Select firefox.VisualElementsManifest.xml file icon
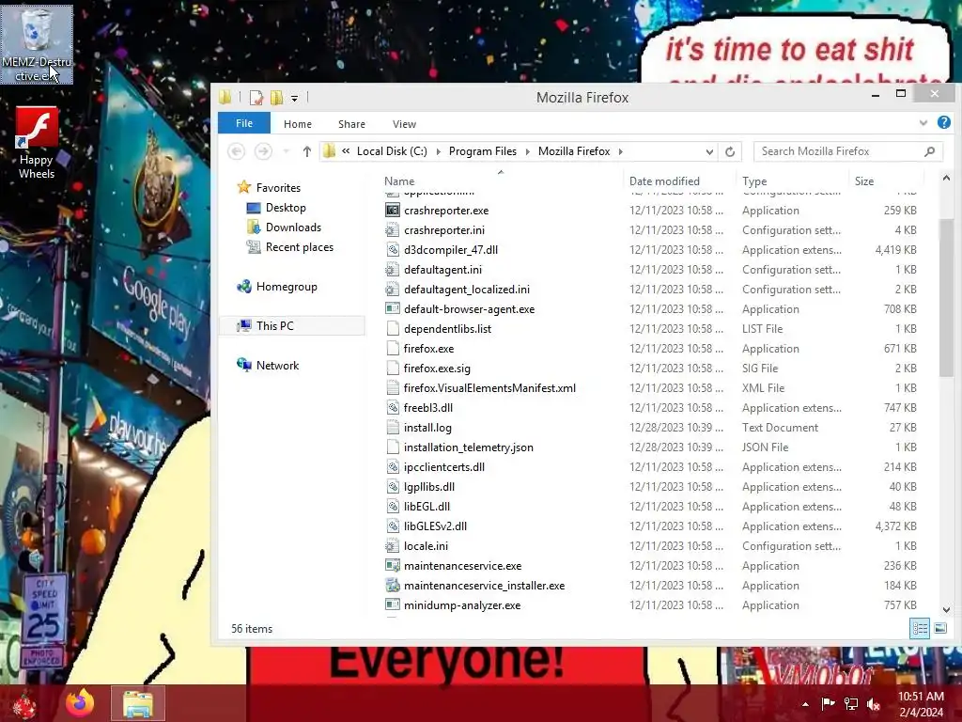 [393, 388]
